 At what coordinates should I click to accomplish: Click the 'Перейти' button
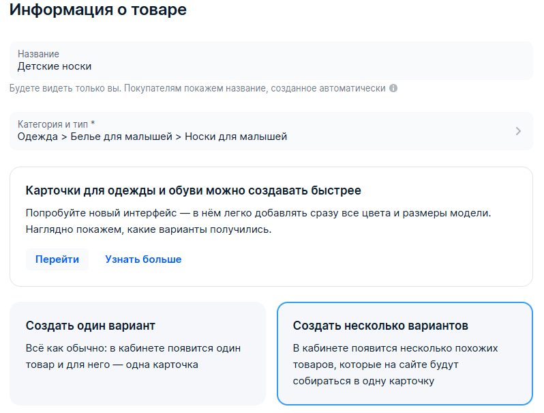(x=57, y=259)
